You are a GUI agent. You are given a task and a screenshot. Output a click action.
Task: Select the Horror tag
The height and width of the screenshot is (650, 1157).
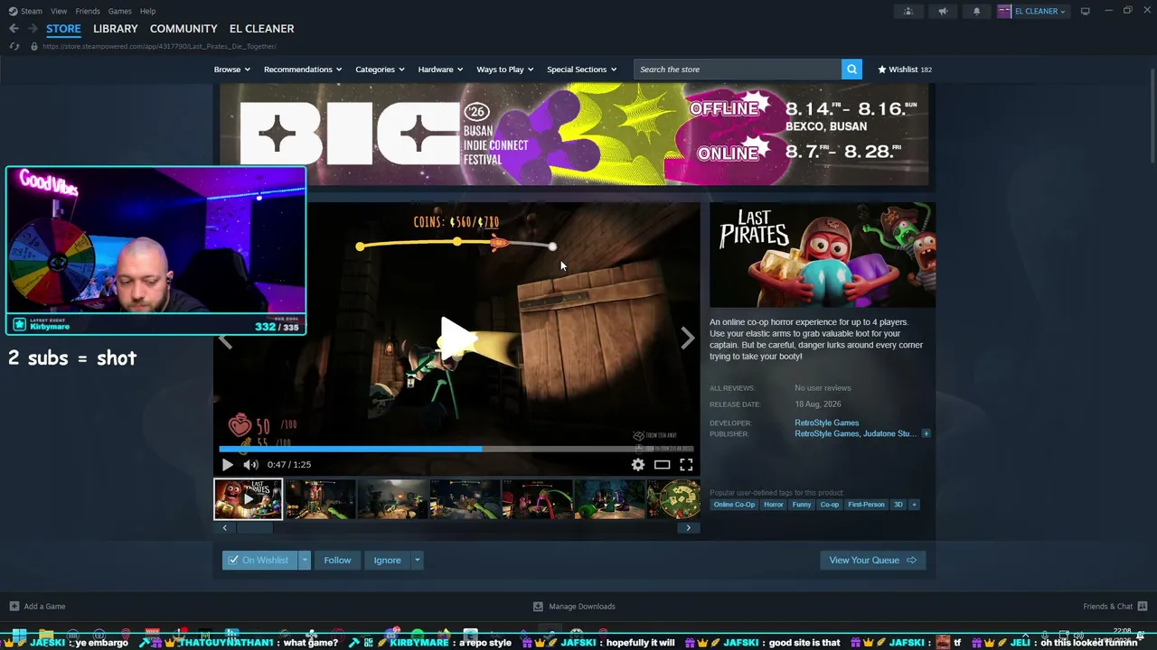point(773,505)
